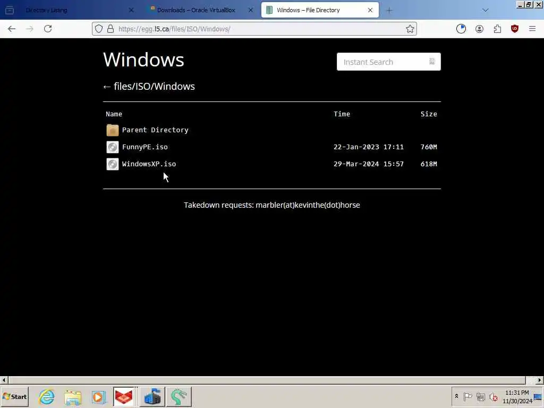
Task: Select the Windows – File Directory tab
Action: (319, 10)
